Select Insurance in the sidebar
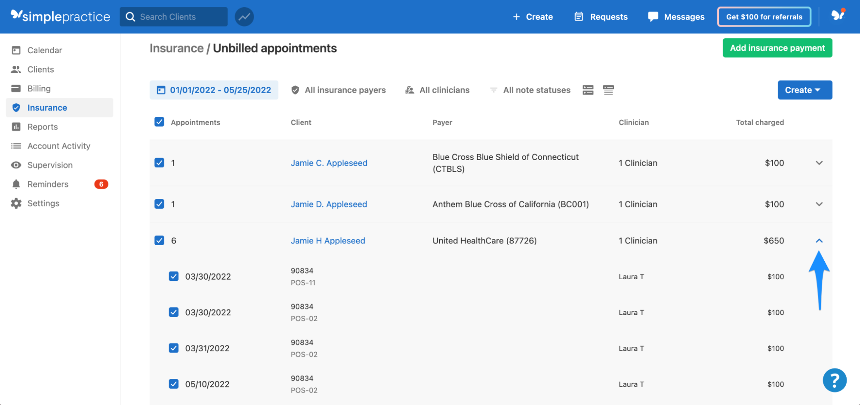Viewport: 860px width, 405px height. [x=59, y=107]
